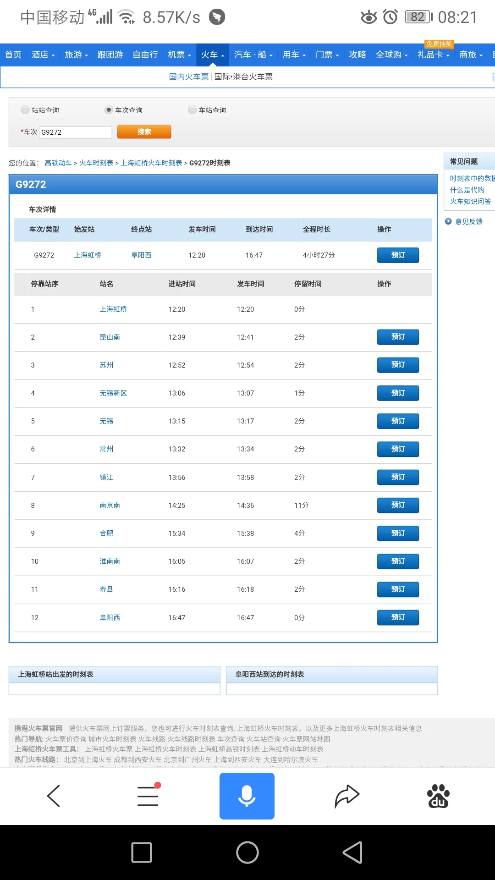
Task: Open 自由行 navigation item
Action: [x=145, y=55]
